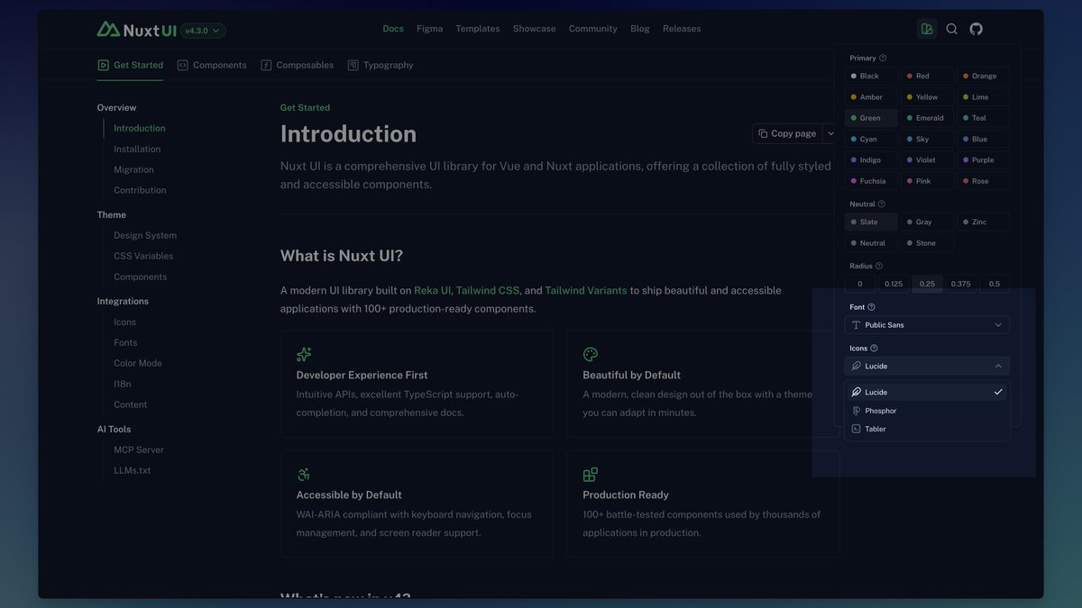Open LLMs.txt in the sidebar
1082x608 pixels.
pyautogui.click(x=133, y=471)
